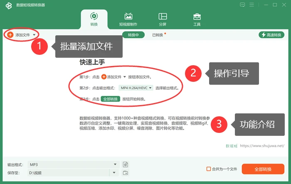291x184 pixels.
Task: Open the save folder icon beside D:\视频
Action: [126, 173]
